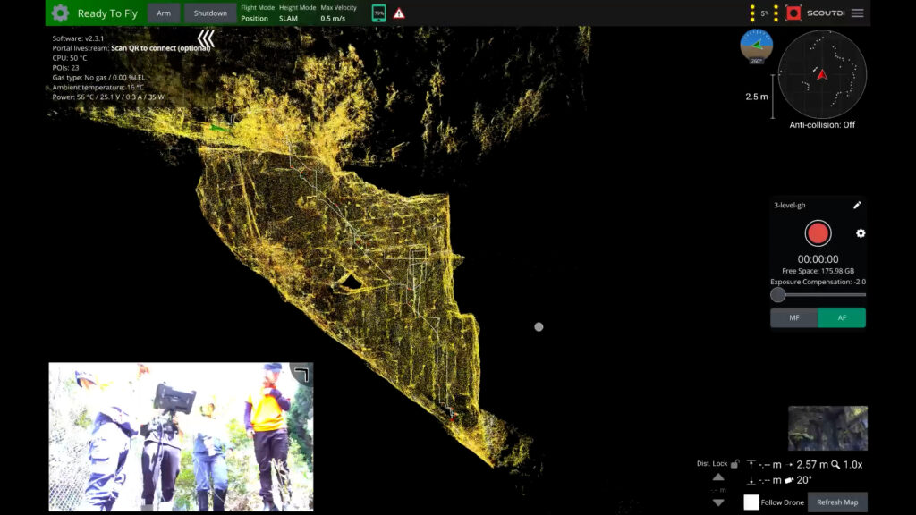Open the hamburger menu
The image size is (916, 515).
(x=857, y=13)
